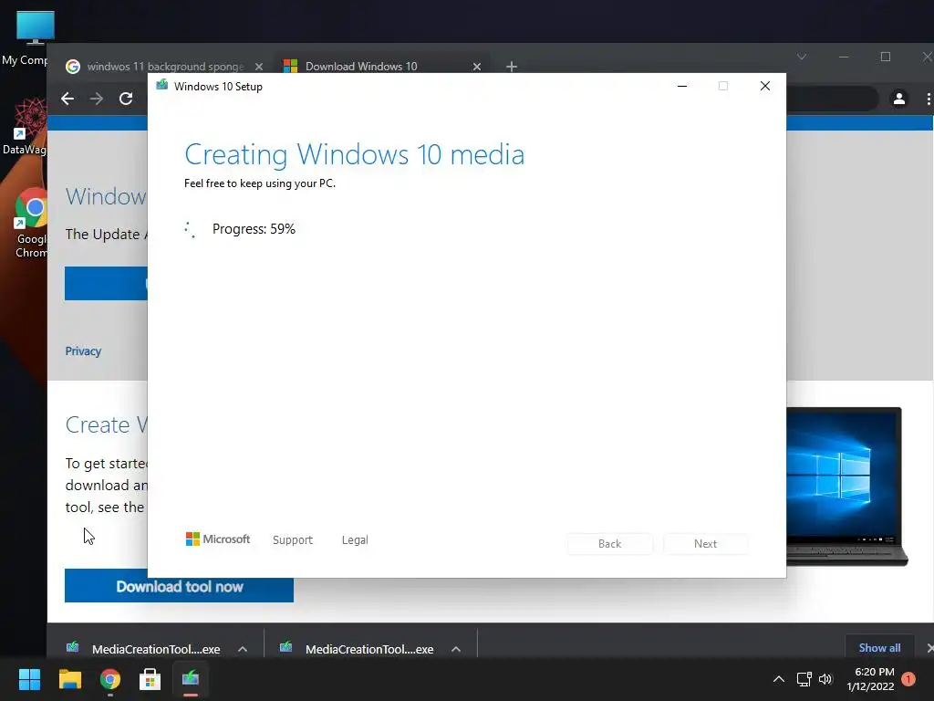
Task: Close the Chrome downloads bar
Action: (x=929, y=648)
